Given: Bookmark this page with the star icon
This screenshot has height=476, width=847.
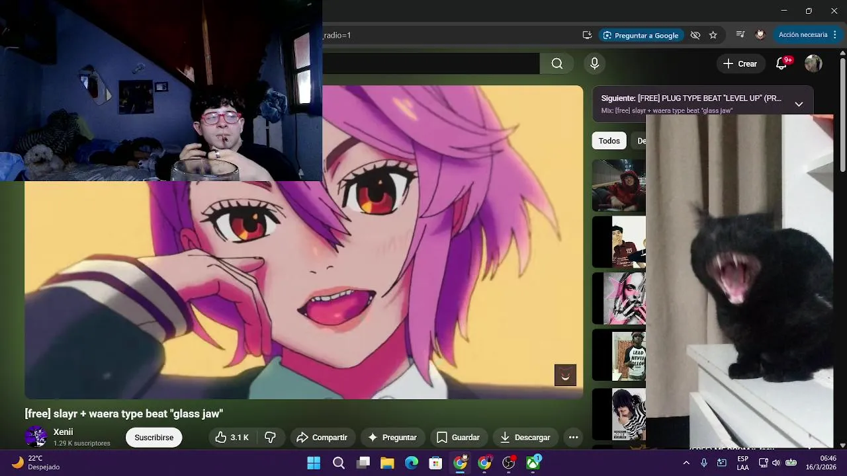Looking at the screenshot, I should (713, 35).
